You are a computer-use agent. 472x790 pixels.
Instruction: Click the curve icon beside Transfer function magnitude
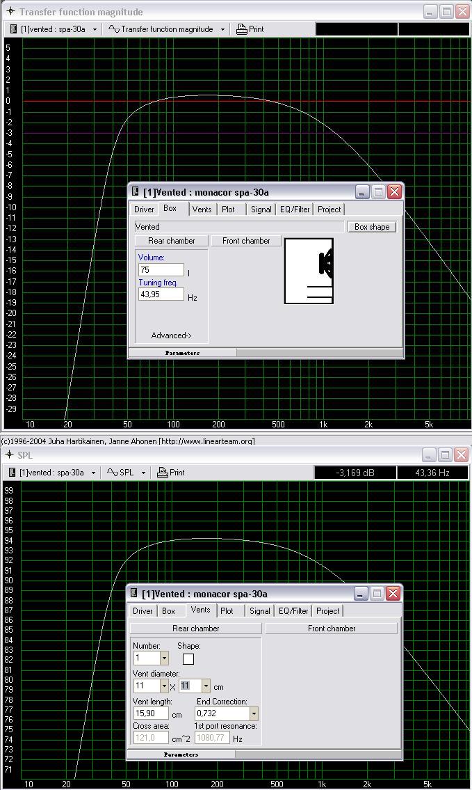[114, 29]
